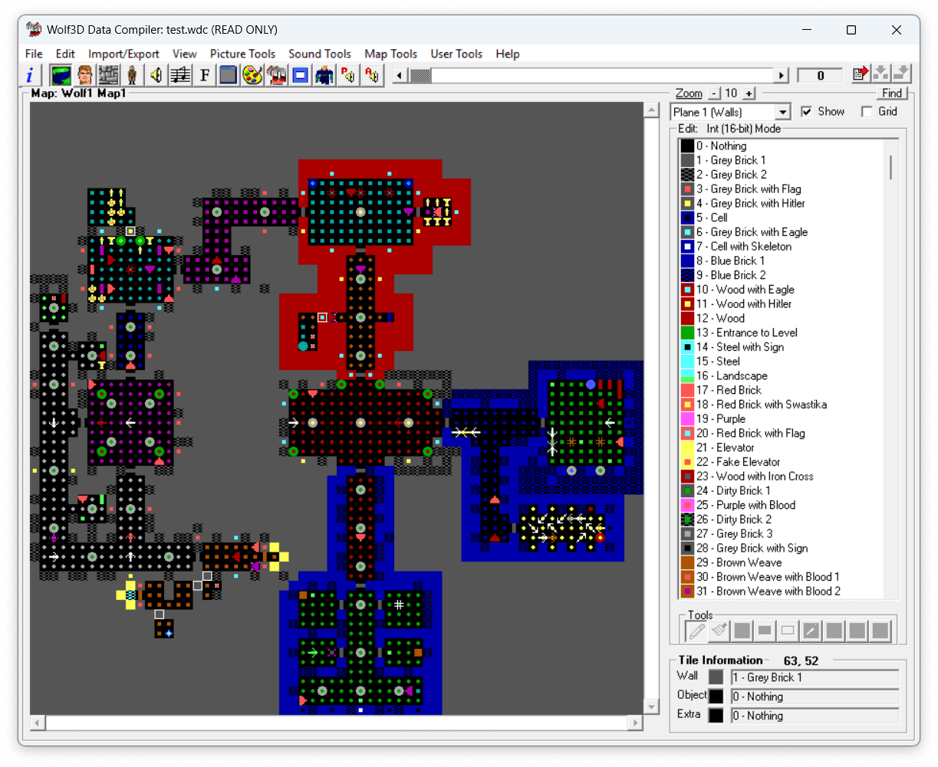The image size is (938, 767).
Task: Open the View menu
Action: [x=184, y=54]
